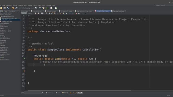Toggle Regular Expression in find bar
The width and height of the screenshot is (173, 97).
pos(76,93)
